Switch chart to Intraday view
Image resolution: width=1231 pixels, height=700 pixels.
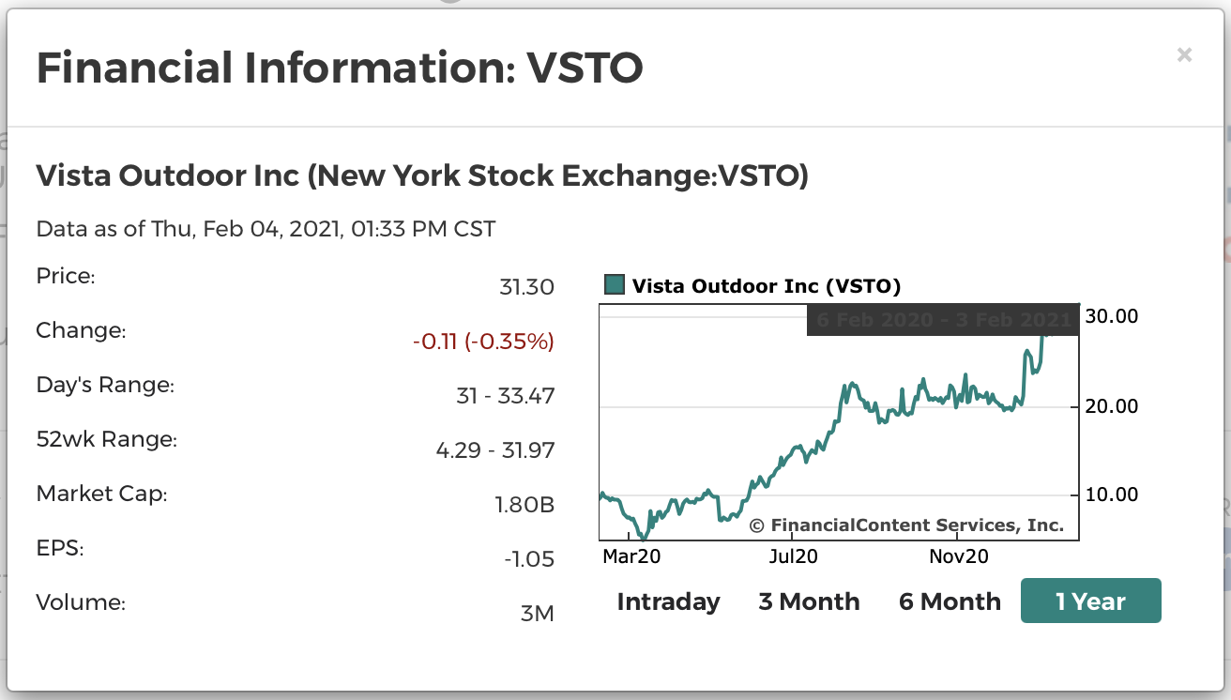(x=668, y=601)
